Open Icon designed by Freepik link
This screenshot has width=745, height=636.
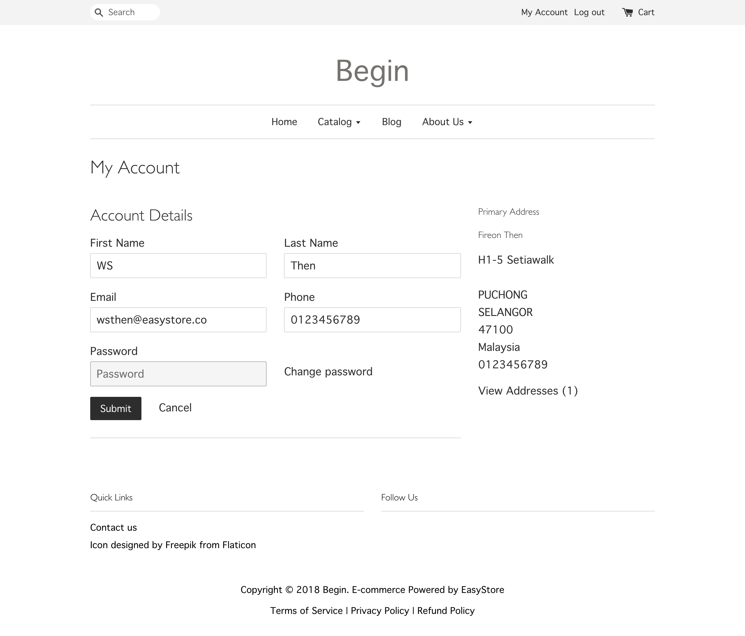pyautogui.click(x=173, y=545)
